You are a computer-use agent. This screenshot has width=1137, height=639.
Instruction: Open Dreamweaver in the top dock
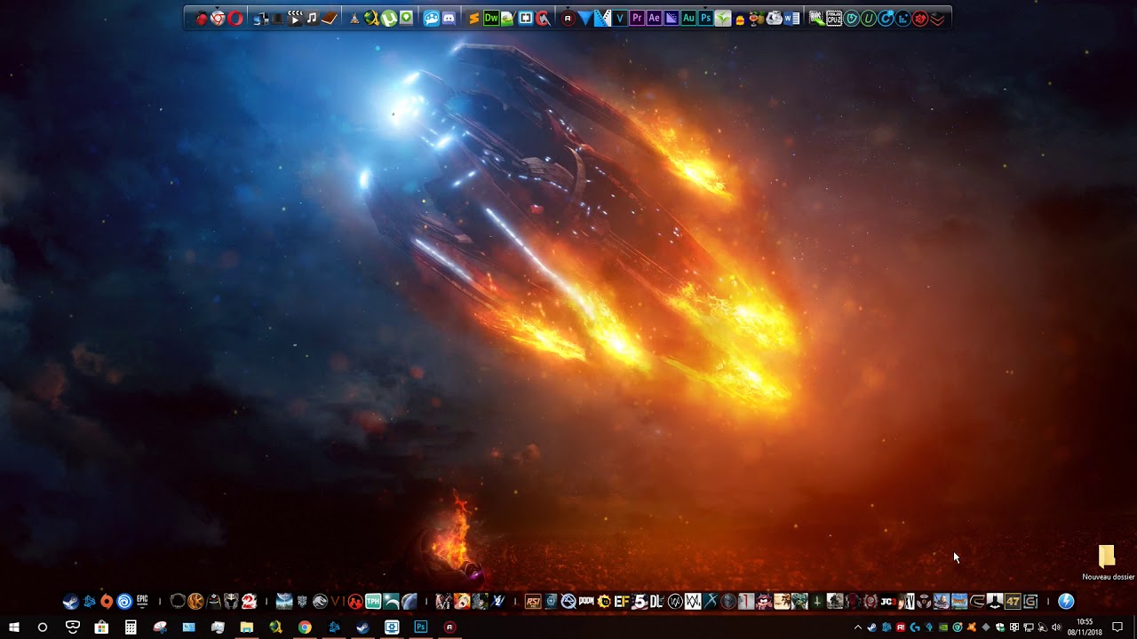tap(491, 18)
